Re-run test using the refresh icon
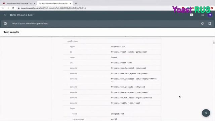The height and width of the screenshot is (121, 215). tap(202, 24)
